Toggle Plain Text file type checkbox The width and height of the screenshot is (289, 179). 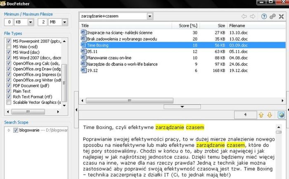click(x=9, y=91)
